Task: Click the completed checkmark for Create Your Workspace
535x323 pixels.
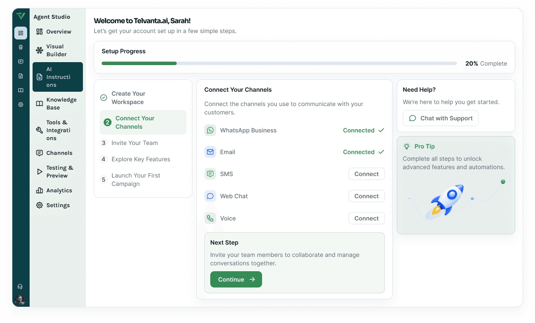Action: pyautogui.click(x=104, y=98)
